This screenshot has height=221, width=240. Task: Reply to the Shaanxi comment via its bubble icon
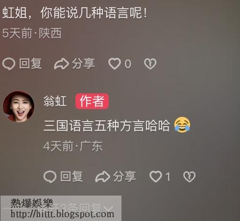9,64
